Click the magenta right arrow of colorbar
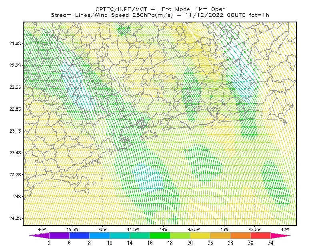This screenshot has width=320, height=247. (x=281, y=235)
